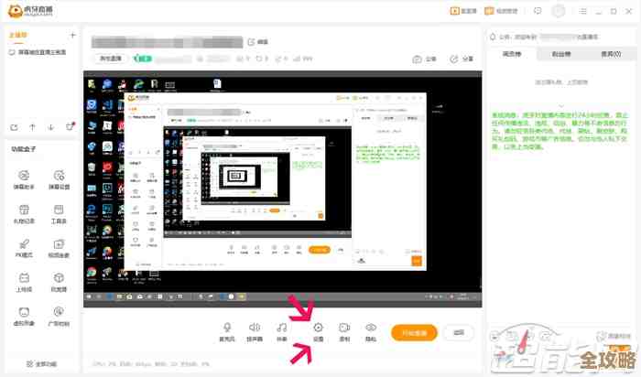Toggle the 屏幕捕捉 source checkbox in the scene list
The image size is (641, 377).
point(12,52)
